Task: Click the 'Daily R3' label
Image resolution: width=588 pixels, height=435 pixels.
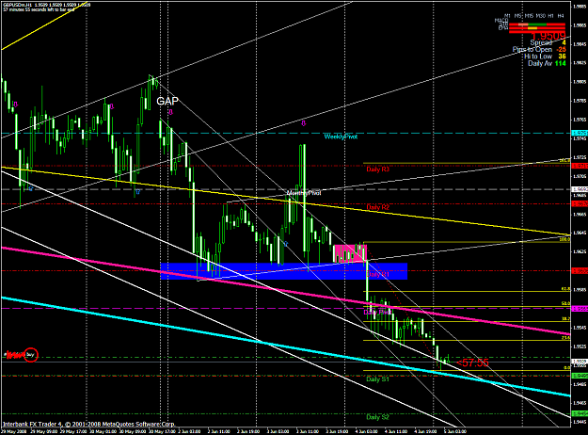Action: (377, 169)
